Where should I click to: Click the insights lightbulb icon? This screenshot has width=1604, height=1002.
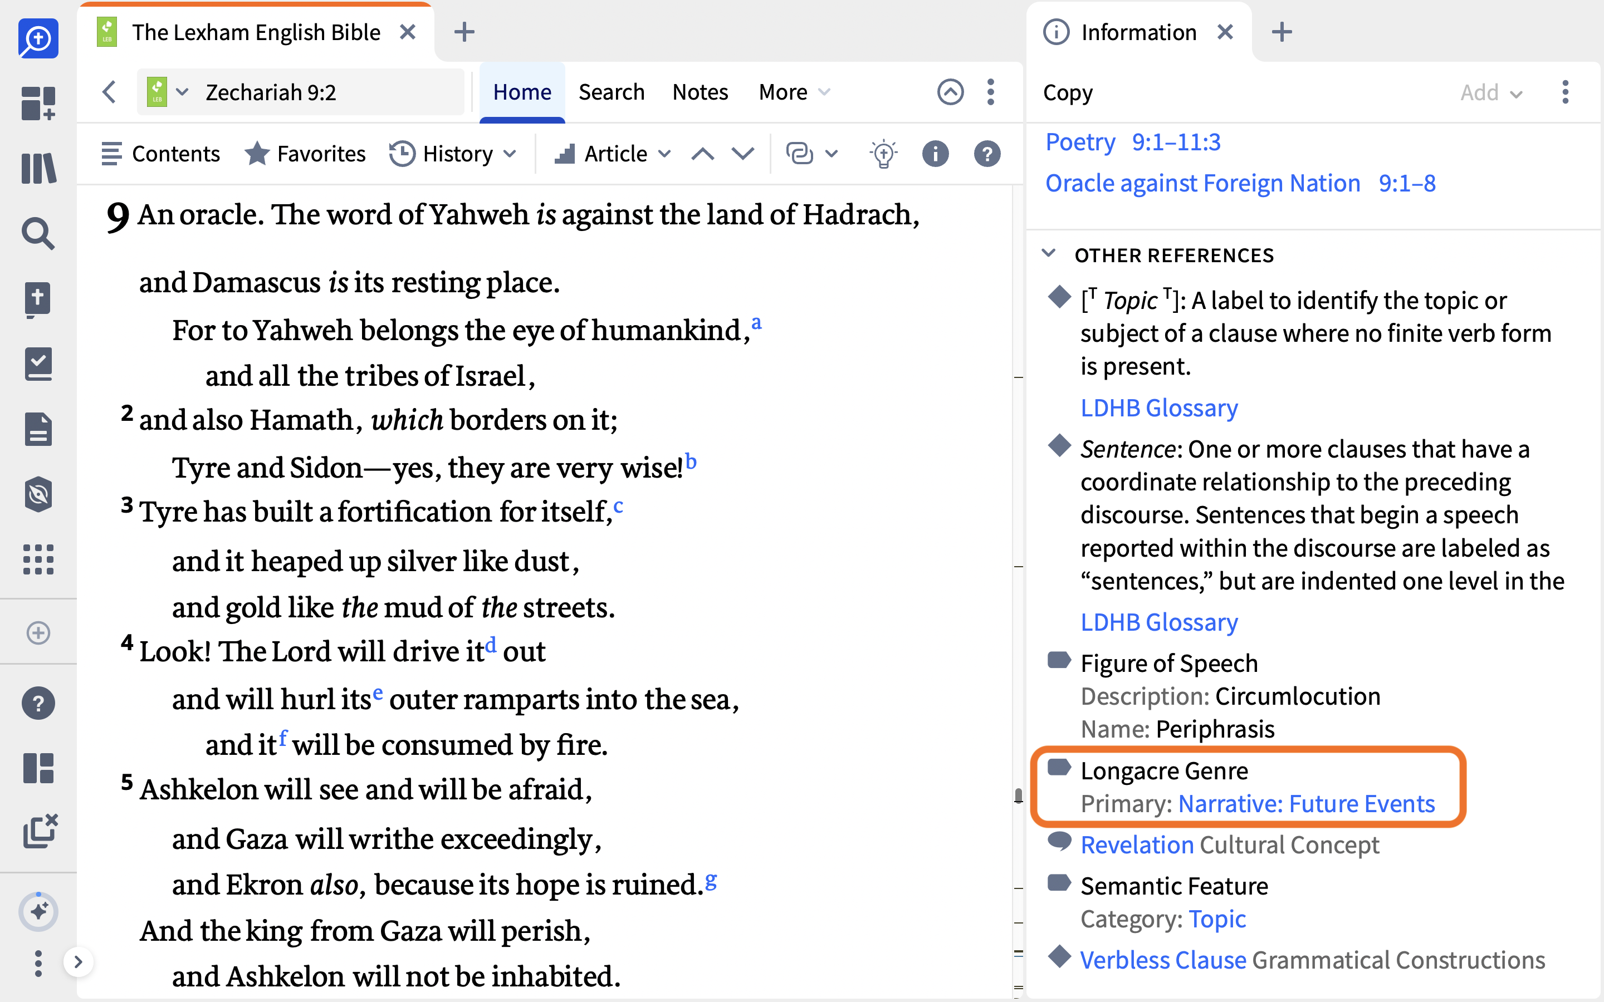(883, 154)
